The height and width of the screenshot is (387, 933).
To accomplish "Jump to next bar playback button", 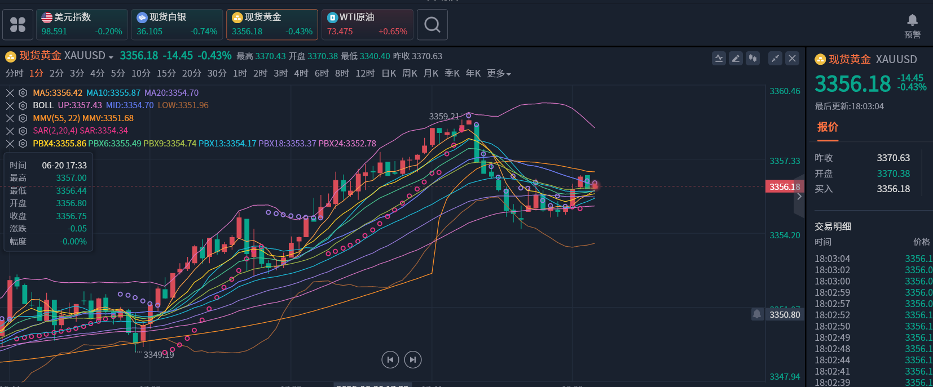I will [413, 359].
